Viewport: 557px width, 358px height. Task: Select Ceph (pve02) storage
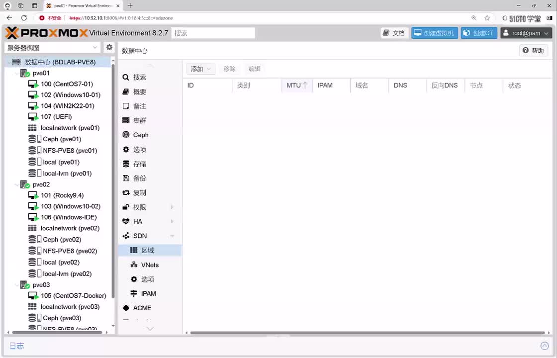click(x=62, y=240)
